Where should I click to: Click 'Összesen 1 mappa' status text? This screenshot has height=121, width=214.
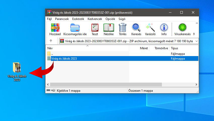pyautogui.click(x=140, y=91)
